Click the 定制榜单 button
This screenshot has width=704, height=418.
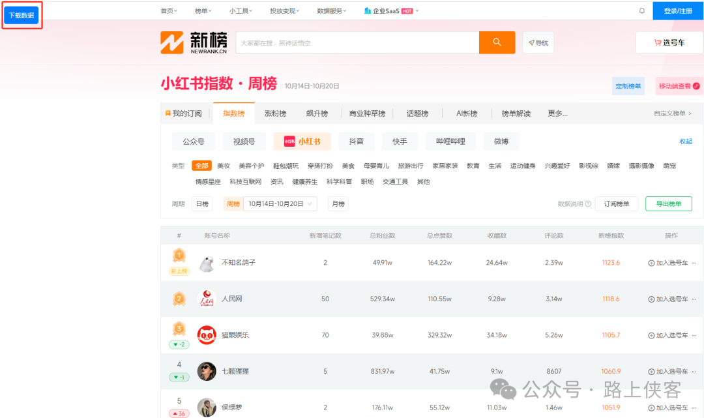pos(628,86)
